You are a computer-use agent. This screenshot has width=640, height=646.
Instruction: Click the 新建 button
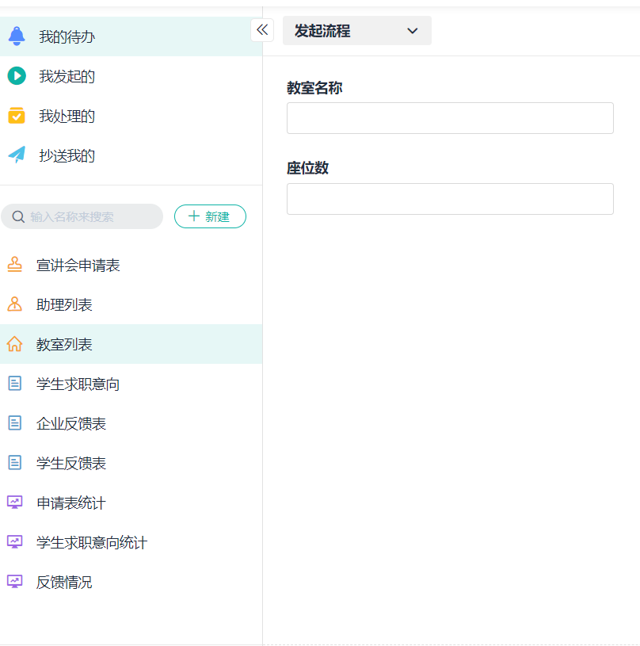(210, 216)
